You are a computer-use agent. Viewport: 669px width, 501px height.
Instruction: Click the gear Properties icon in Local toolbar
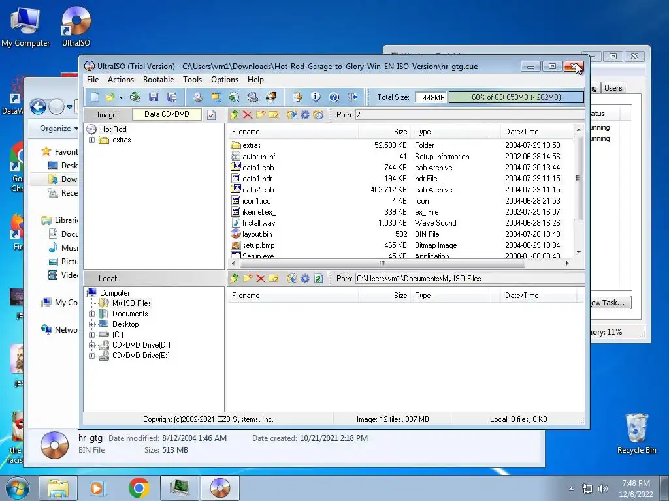(305, 279)
